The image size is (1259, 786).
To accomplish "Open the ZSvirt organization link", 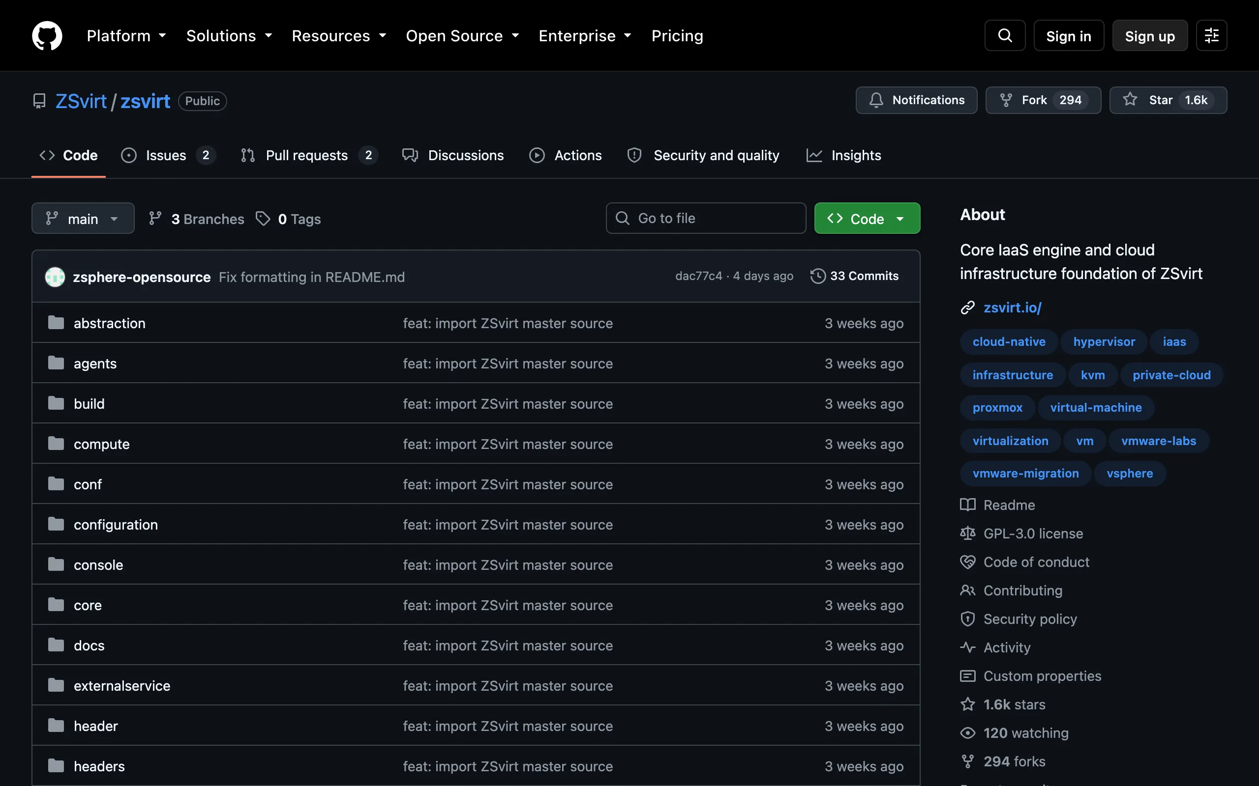I will pyautogui.click(x=81, y=101).
